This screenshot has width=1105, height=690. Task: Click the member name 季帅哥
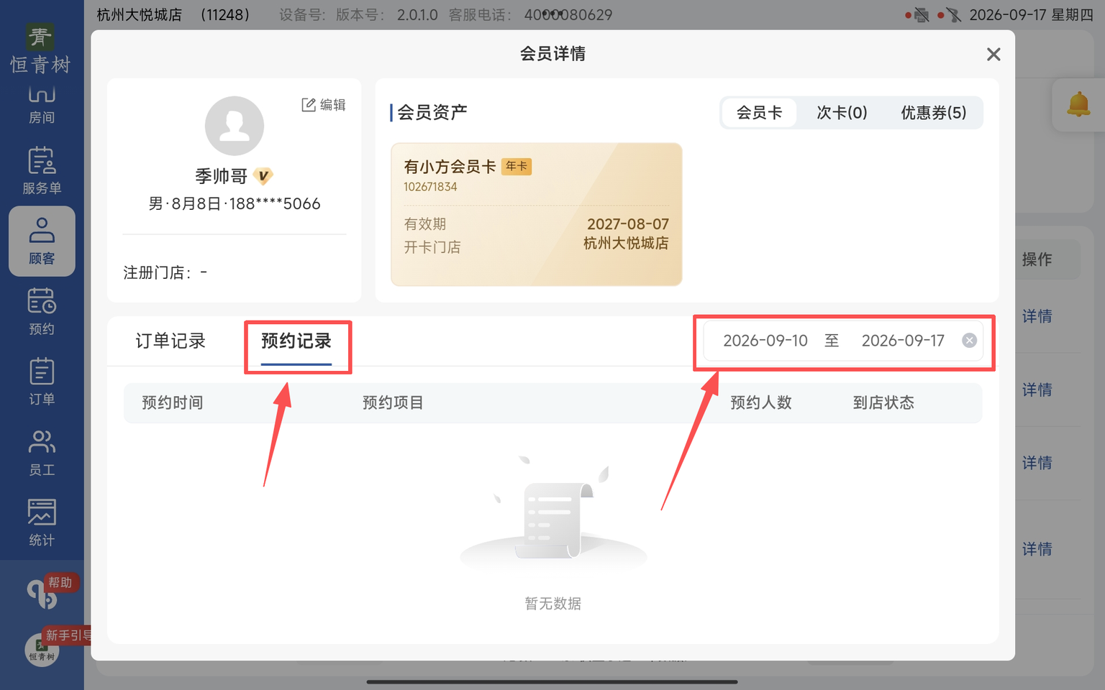tap(222, 176)
